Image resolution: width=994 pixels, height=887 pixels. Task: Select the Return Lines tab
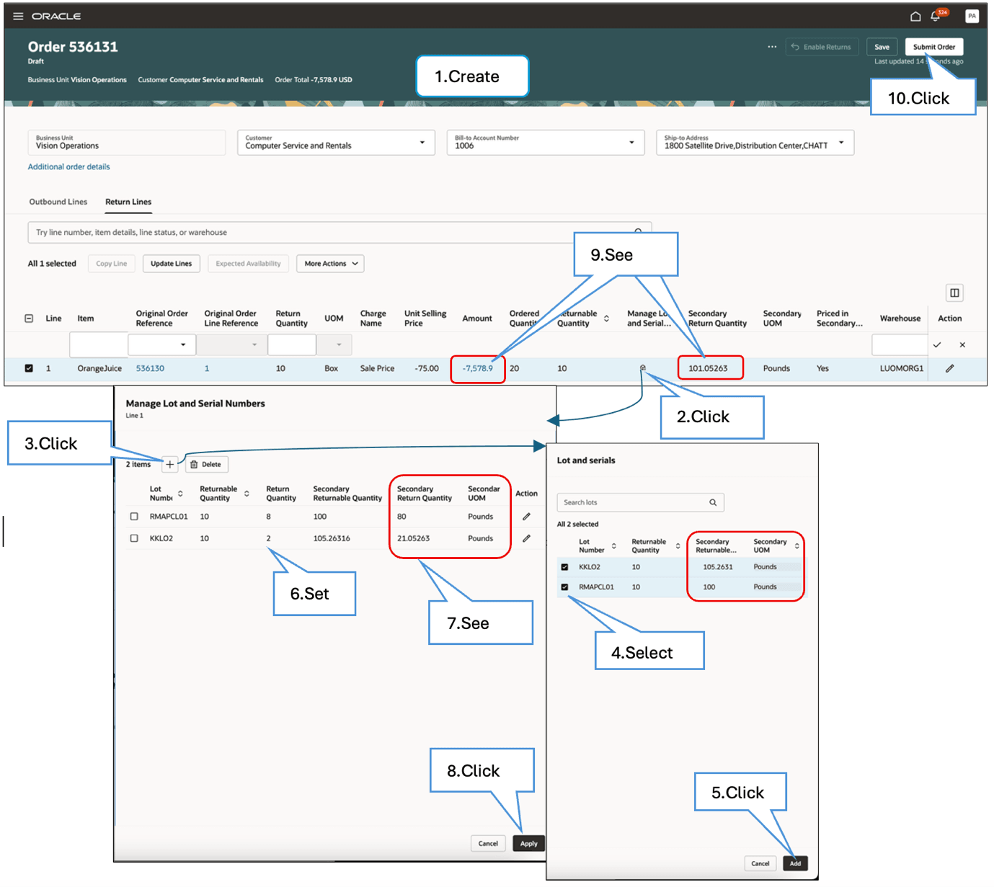click(x=128, y=202)
